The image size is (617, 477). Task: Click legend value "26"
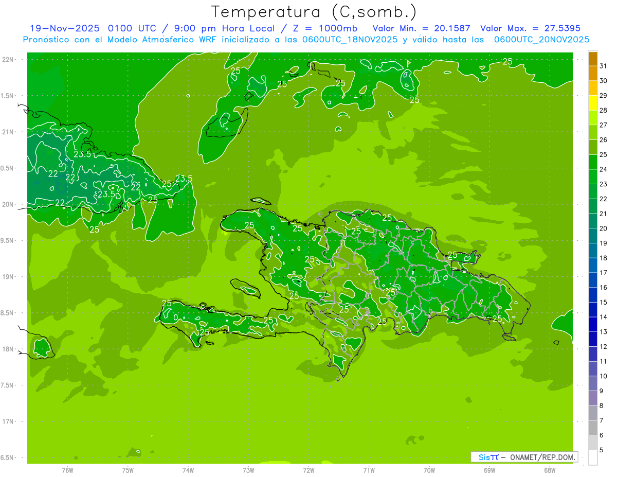pyautogui.click(x=603, y=140)
